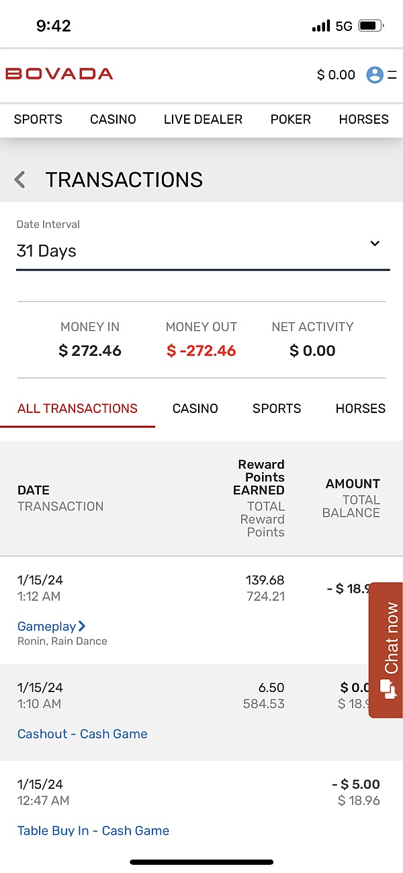Screen dimensions: 403x873
Task: Click the 5G status indicator
Action: point(344,24)
